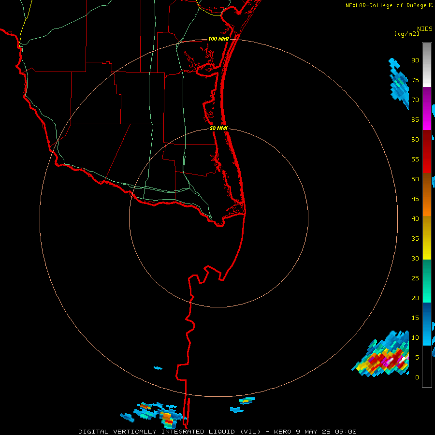Image resolution: width=435 pixels, height=435 pixels.
Task: Click the 5 value on the color scale
Action: pos(417,357)
